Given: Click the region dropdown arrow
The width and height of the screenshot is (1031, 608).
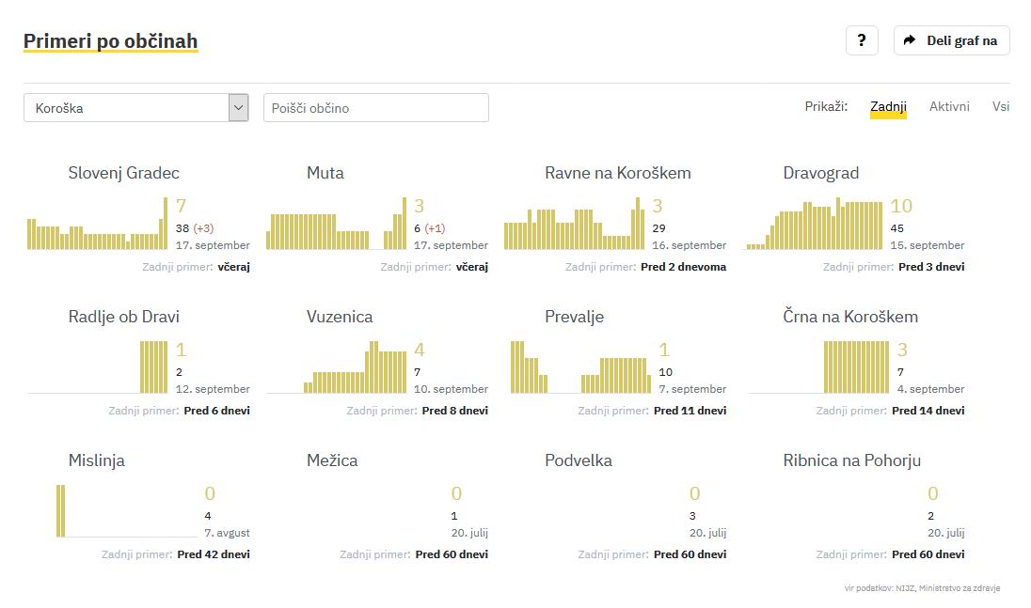Looking at the screenshot, I should tap(238, 108).
